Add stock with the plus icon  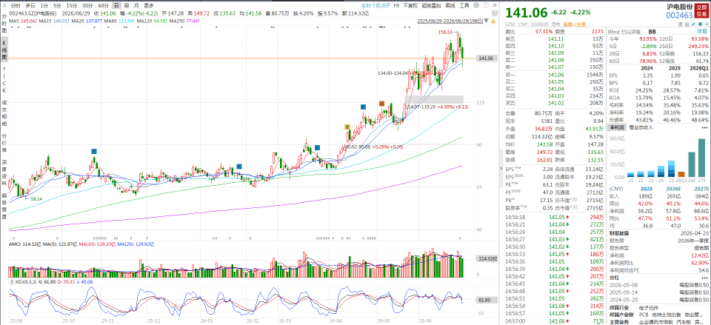coord(707,24)
